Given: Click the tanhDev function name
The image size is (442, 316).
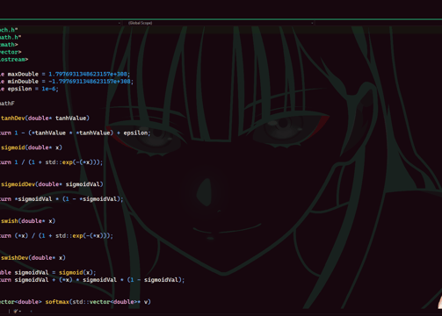Looking at the screenshot, I should (13, 118).
